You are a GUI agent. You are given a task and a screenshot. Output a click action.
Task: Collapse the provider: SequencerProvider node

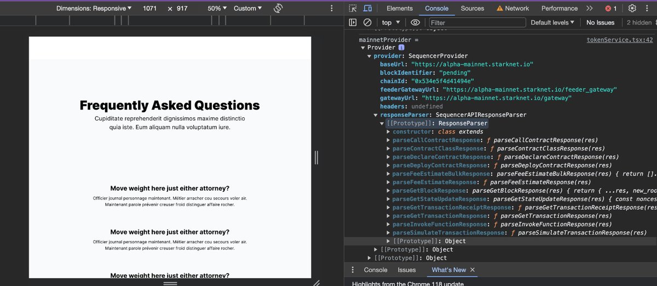click(369, 56)
